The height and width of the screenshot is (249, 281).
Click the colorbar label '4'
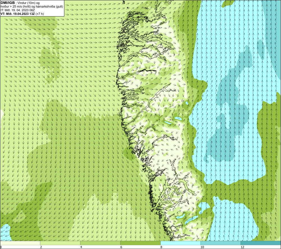point(81,247)
